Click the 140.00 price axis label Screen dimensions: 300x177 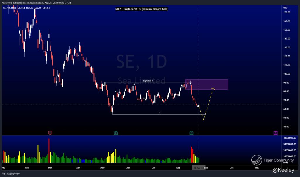[x=287, y=39]
